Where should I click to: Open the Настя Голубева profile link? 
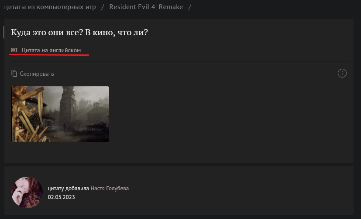[110, 189]
